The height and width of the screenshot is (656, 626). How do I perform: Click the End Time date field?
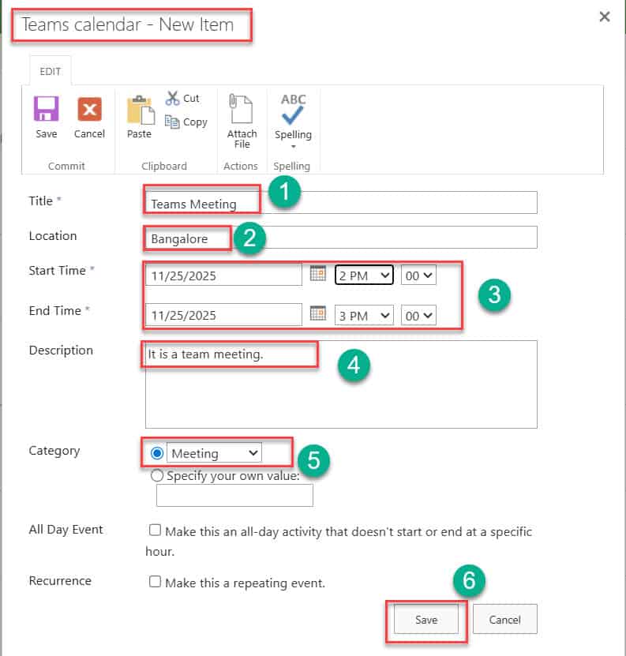pyautogui.click(x=223, y=315)
